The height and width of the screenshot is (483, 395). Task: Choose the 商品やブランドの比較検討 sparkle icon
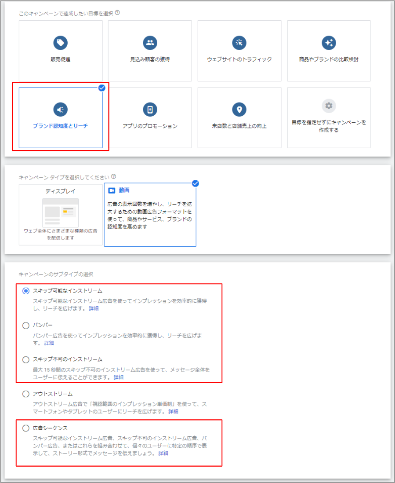(329, 43)
